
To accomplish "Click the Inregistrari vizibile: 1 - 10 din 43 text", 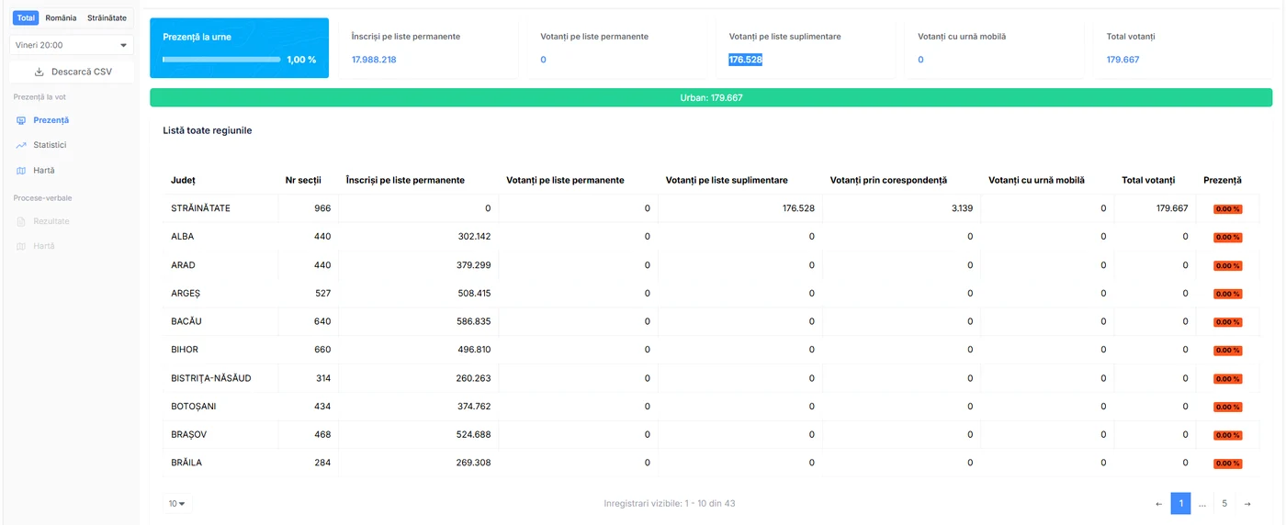I will [670, 504].
